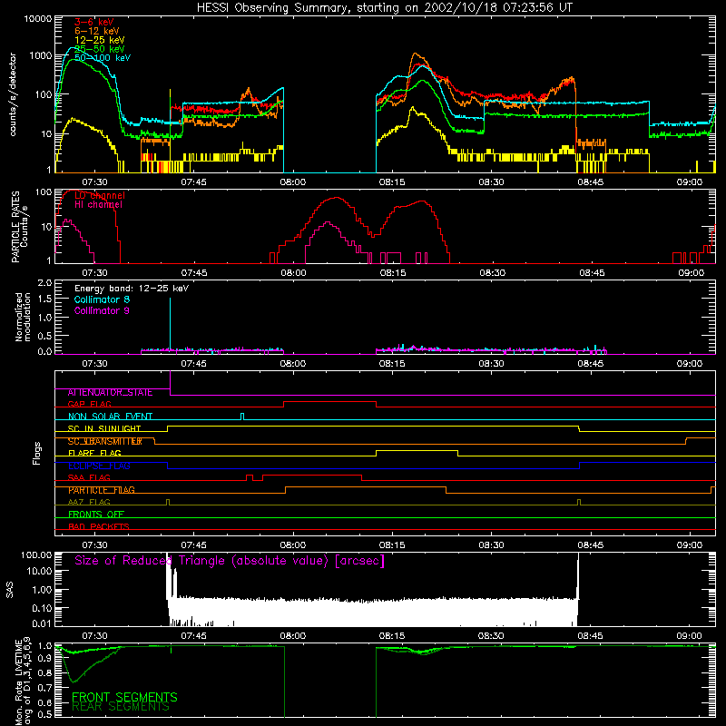
Task: Click the vertical 'Flags' axis label
Action: (36, 453)
